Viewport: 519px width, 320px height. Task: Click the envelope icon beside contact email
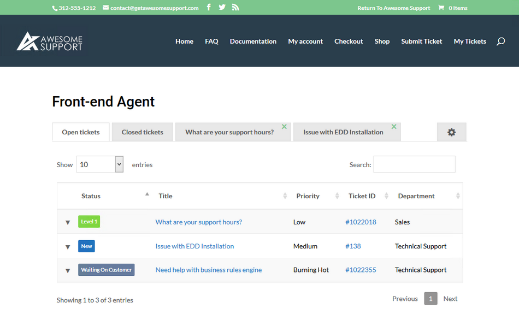[x=105, y=8]
